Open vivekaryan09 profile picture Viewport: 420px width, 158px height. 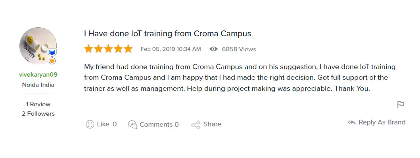tap(37, 46)
